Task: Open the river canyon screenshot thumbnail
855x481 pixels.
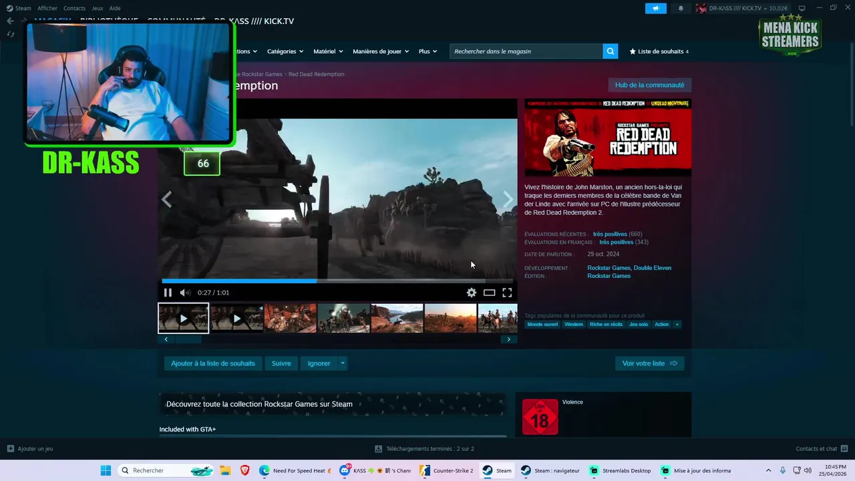Action: point(397,318)
